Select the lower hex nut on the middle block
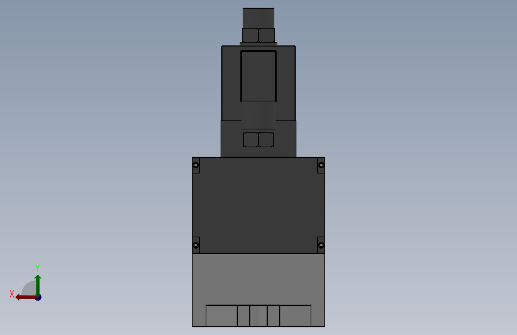The image size is (517, 335). coord(259,140)
